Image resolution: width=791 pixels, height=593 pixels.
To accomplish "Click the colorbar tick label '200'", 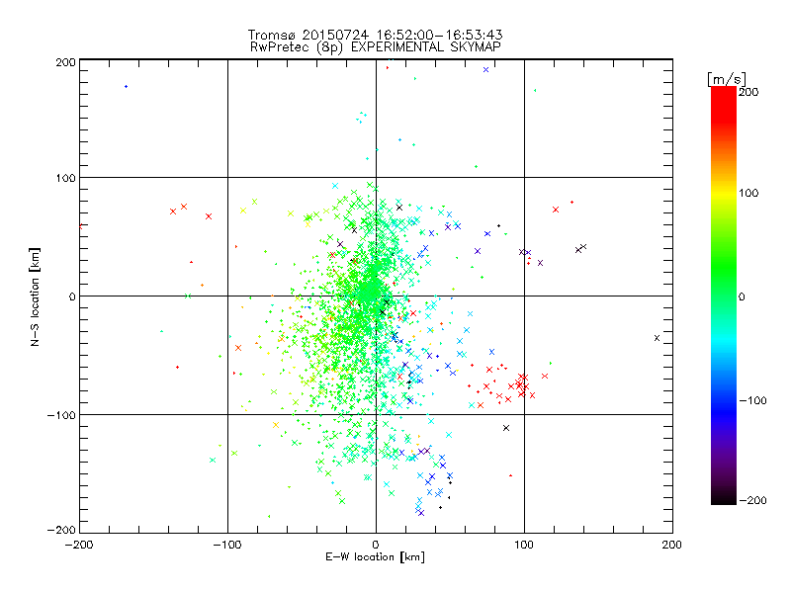I will 748,92.
